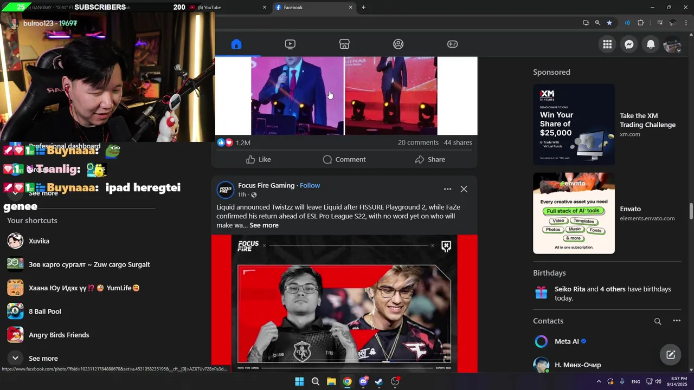Like the post with 1.2M reactions
Viewport: 694px width, 390px height.
[258, 159]
